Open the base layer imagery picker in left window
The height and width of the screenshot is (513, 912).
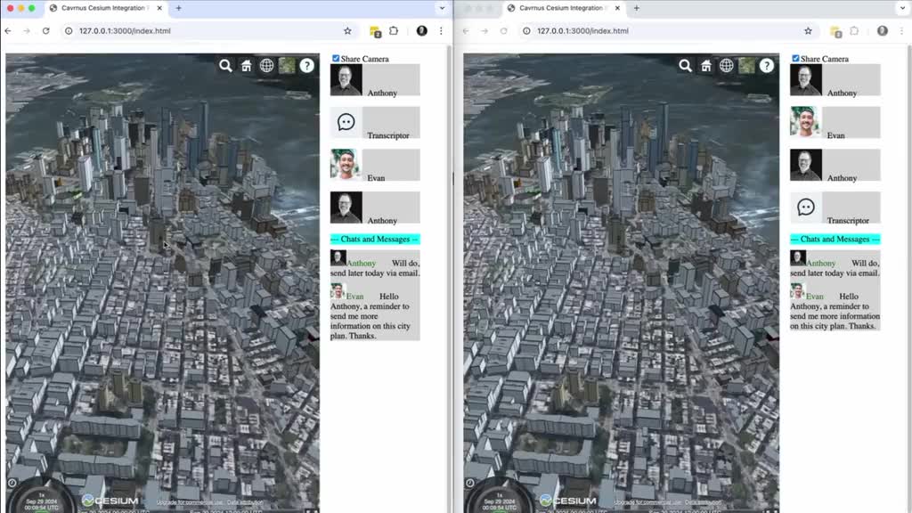click(287, 66)
